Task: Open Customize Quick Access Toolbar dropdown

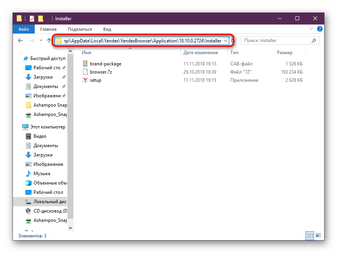Action: [x=48, y=19]
